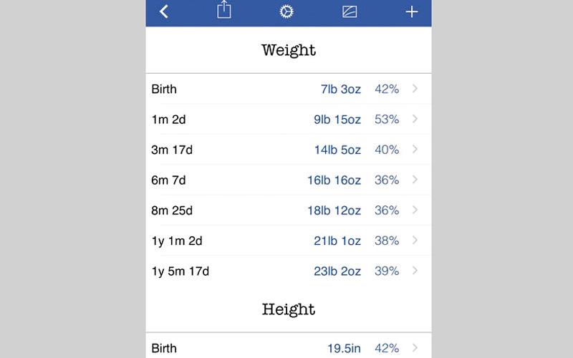Select the 1y 1m 2d row label
Image resolution: width=573 pixels, height=358 pixels.
coord(177,241)
